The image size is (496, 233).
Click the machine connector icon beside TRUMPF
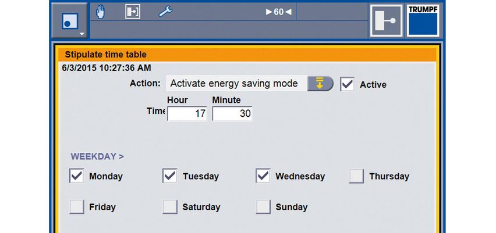pyautogui.click(x=385, y=21)
